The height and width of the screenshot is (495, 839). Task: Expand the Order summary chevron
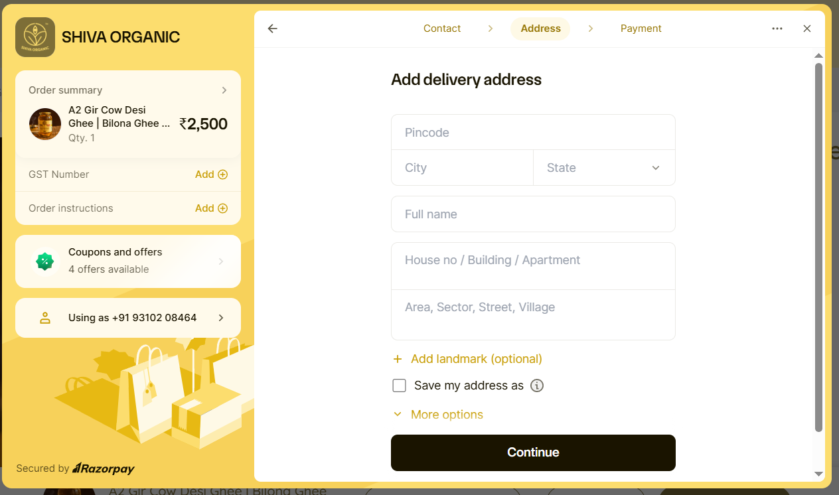[224, 90]
